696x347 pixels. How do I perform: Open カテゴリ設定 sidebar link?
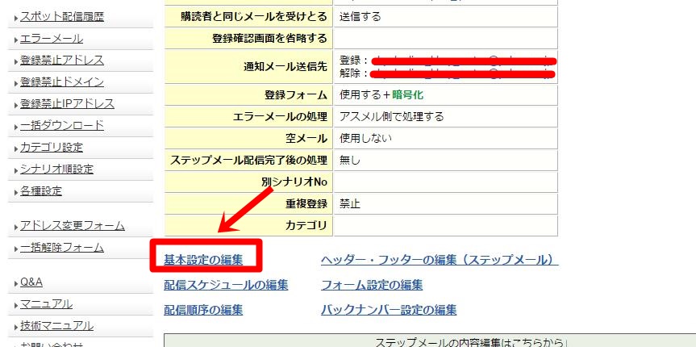[x=52, y=148]
